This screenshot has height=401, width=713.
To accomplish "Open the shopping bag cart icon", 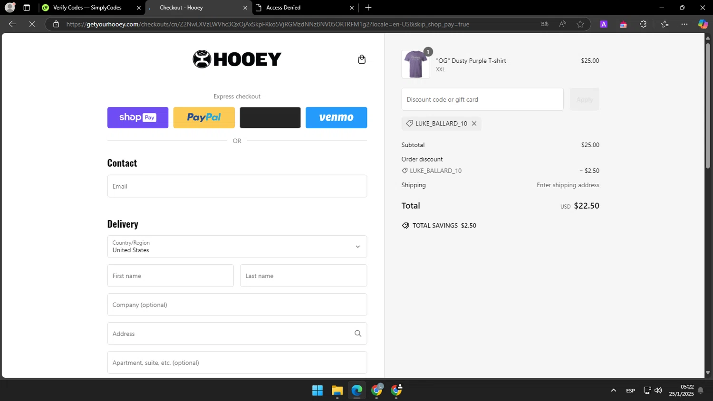I will 362,59.
